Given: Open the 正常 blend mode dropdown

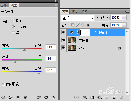Looking at the screenshot, I should (78, 18).
